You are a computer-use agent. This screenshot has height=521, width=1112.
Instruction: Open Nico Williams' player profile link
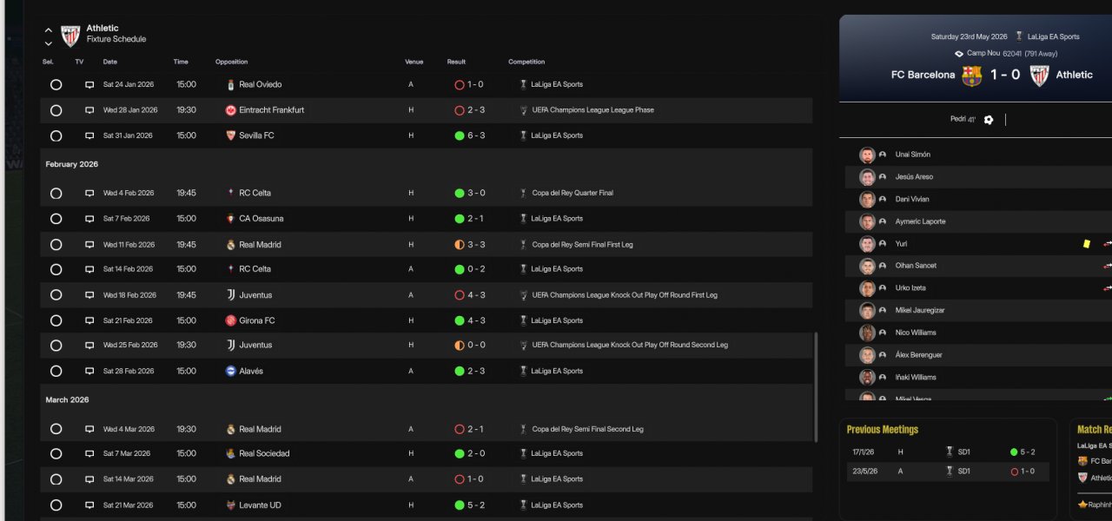pyautogui.click(x=916, y=333)
